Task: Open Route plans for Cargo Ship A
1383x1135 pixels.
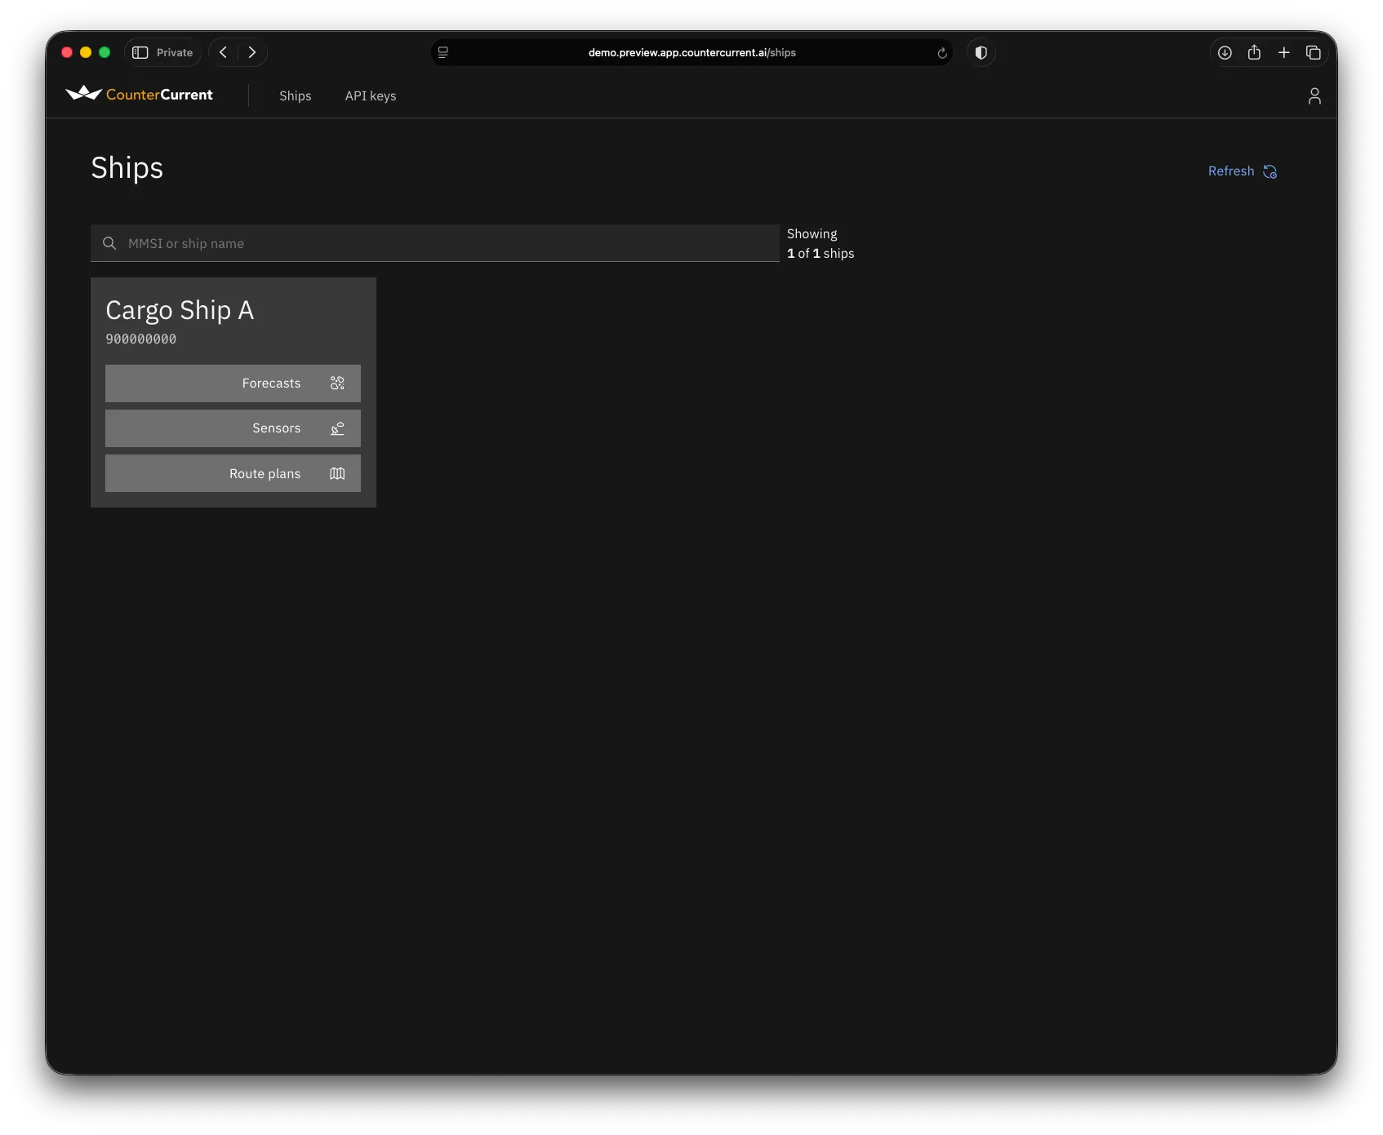Action: tap(233, 473)
